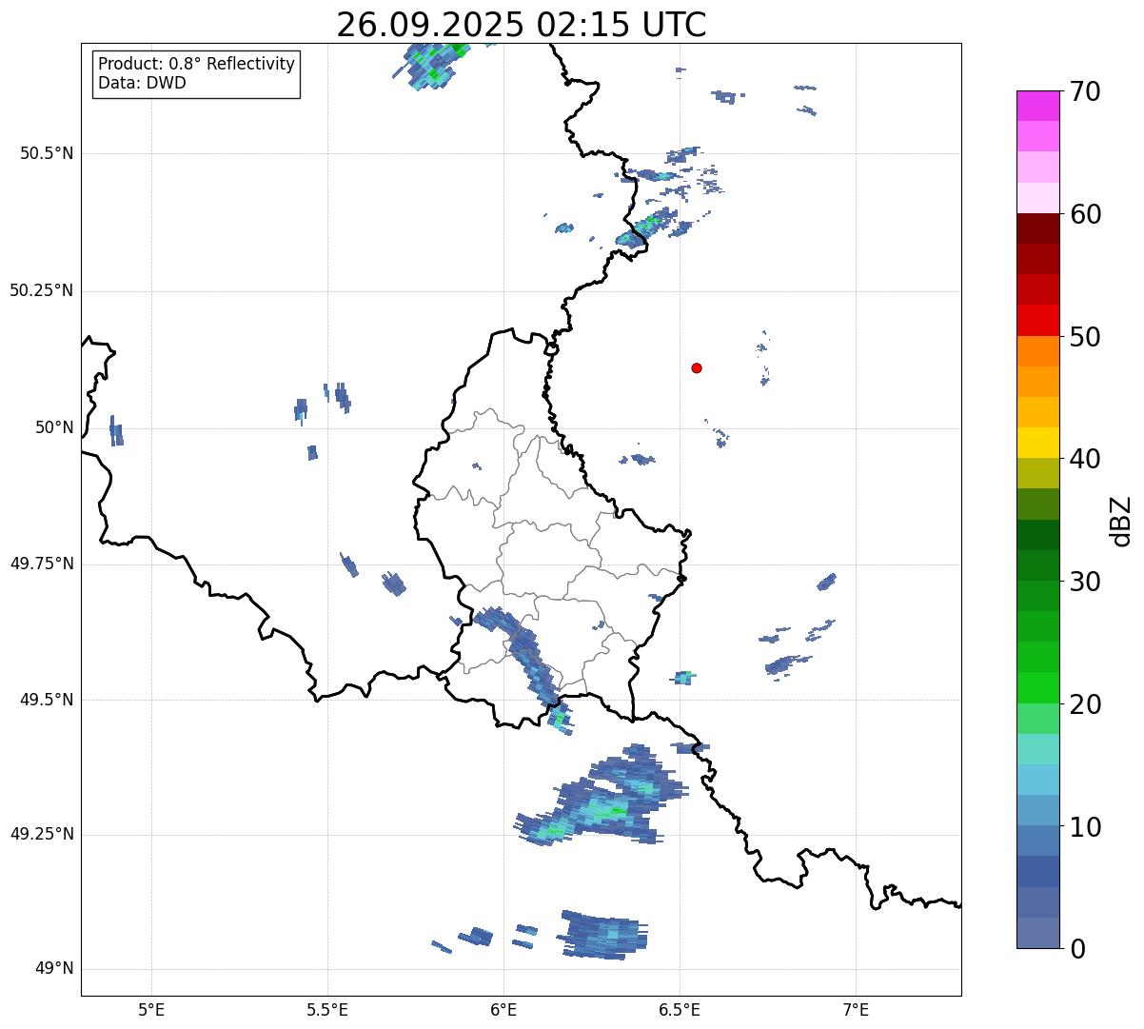Click the 'dBZ' colorbar axis label
This screenshot has width=1144, height=1029.
pyautogui.click(x=1121, y=521)
